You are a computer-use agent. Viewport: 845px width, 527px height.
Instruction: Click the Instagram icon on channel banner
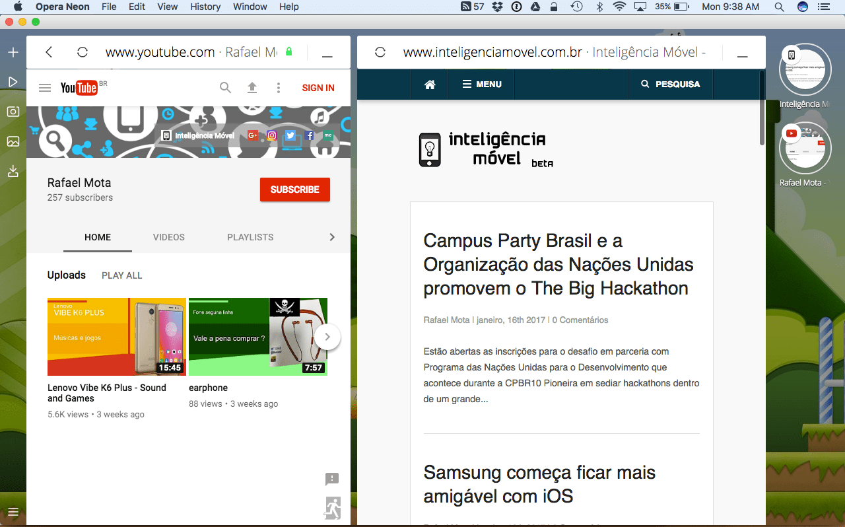(271, 135)
